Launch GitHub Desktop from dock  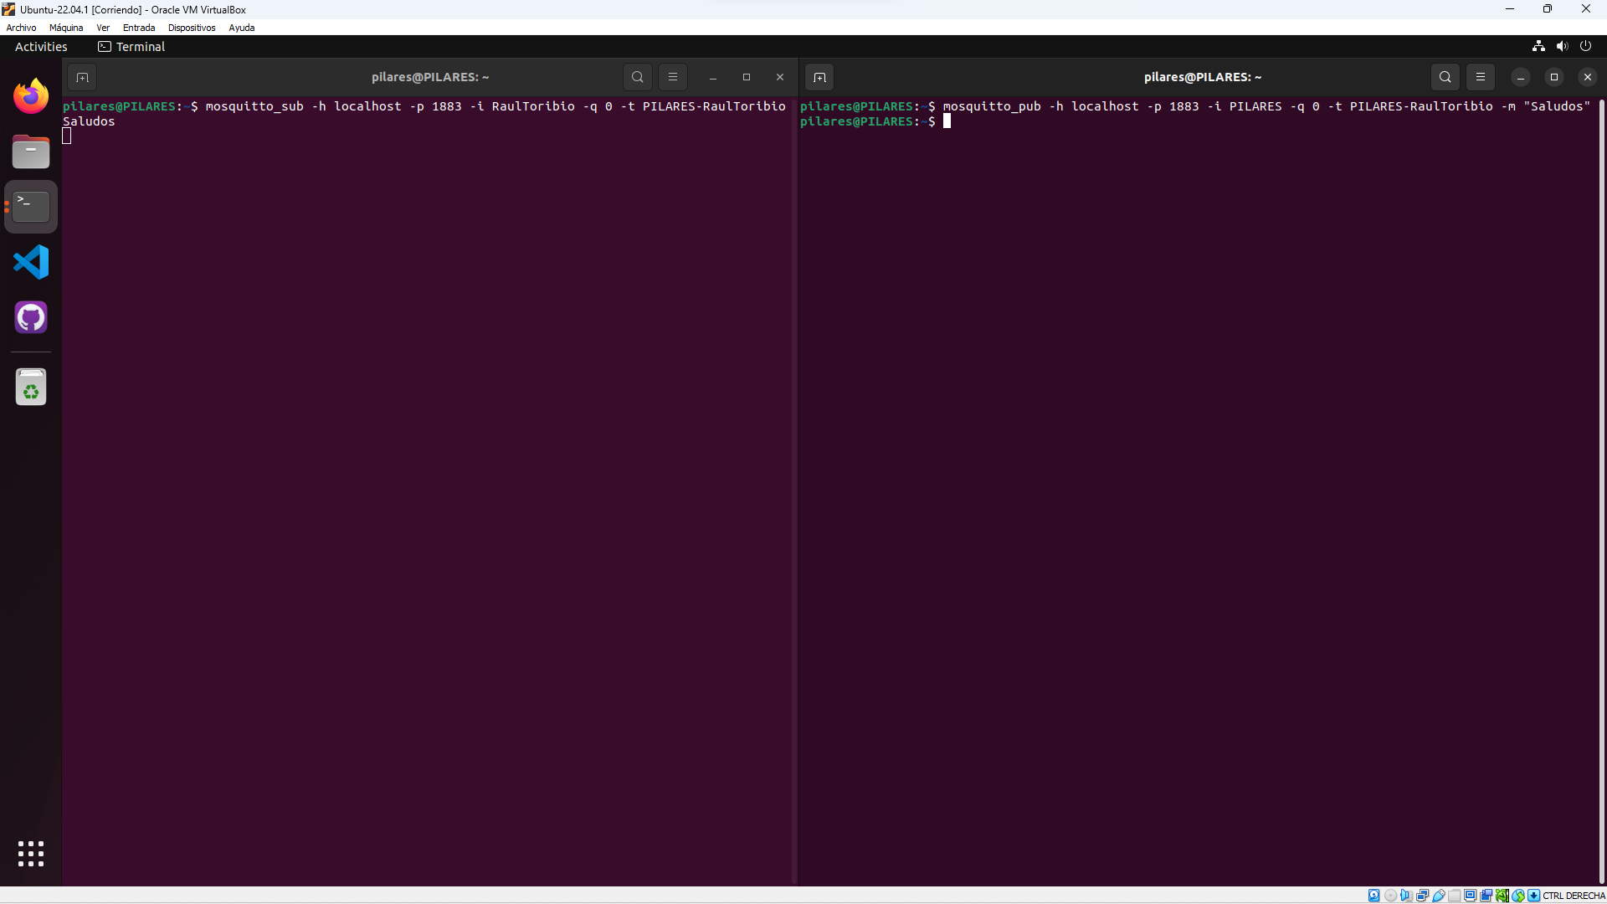31,317
